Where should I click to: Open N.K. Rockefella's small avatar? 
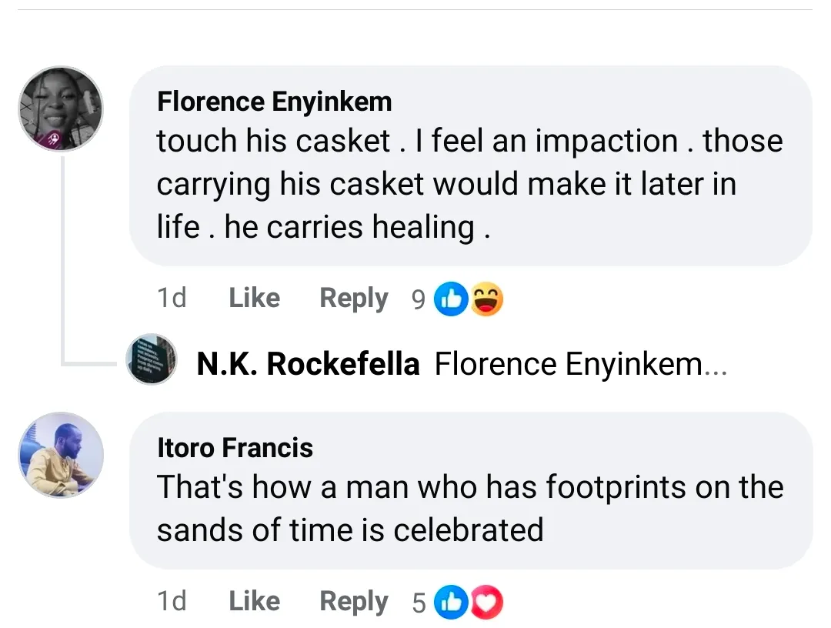tap(152, 359)
